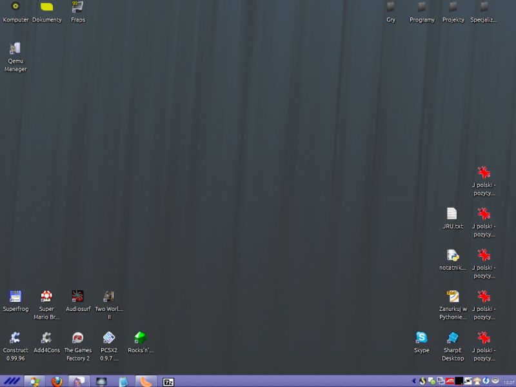Expand hidden system tray icons arrow
The image size is (516, 387).
click(414, 381)
